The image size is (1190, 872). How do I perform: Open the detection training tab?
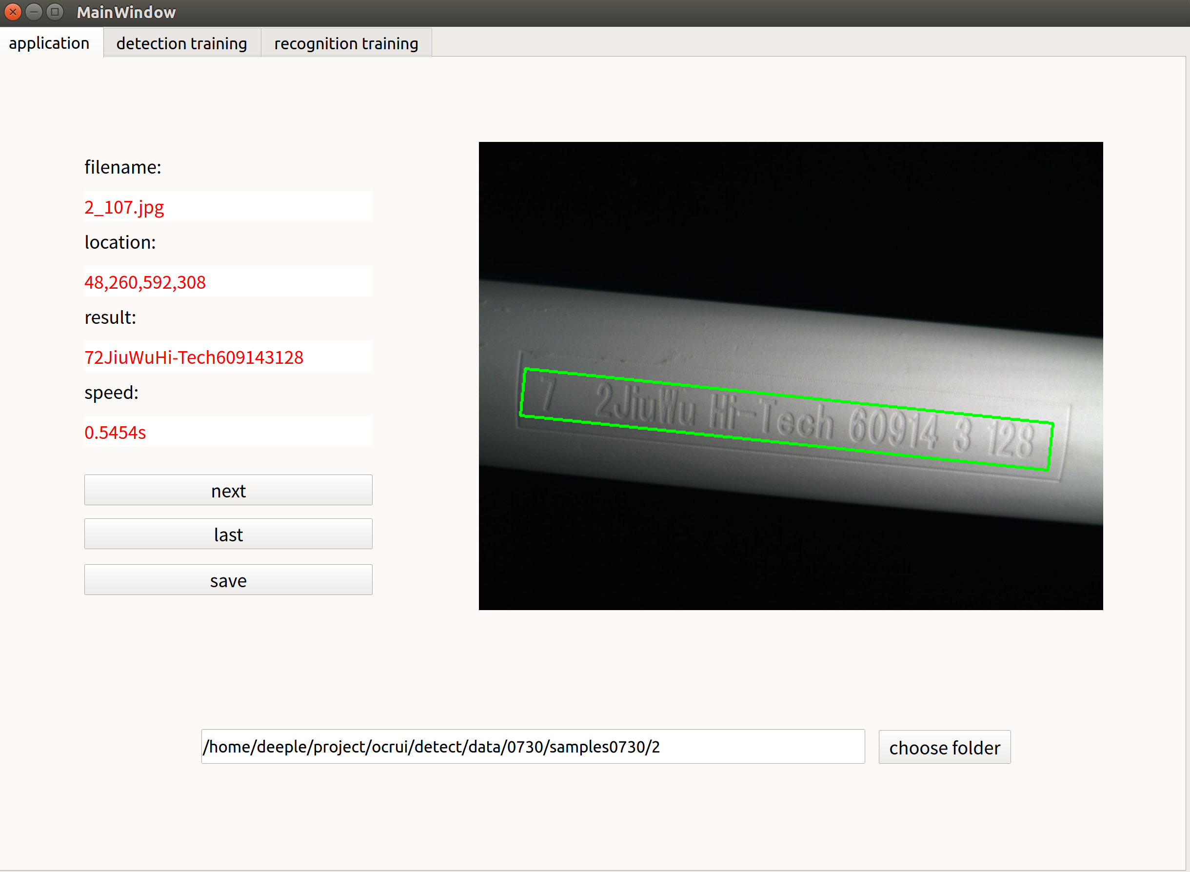point(181,43)
